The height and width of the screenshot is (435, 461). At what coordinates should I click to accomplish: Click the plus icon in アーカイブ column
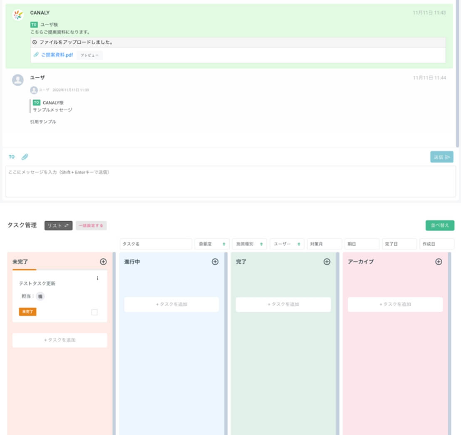point(439,262)
